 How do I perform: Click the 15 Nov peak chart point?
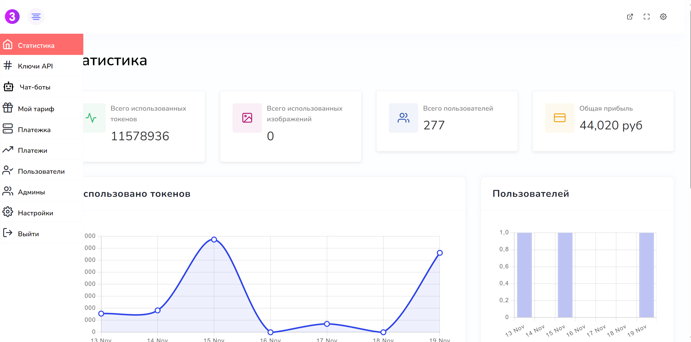[214, 240]
